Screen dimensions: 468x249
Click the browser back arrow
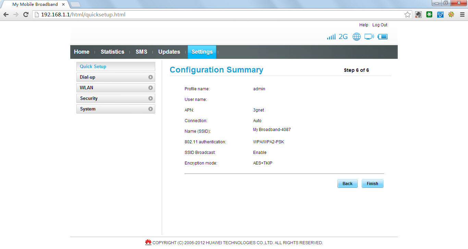click(6, 15)
